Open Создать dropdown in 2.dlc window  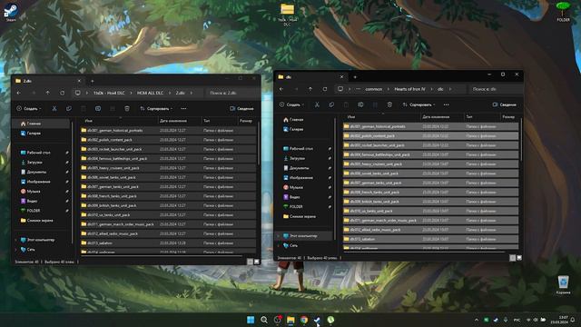coord(28,109)
